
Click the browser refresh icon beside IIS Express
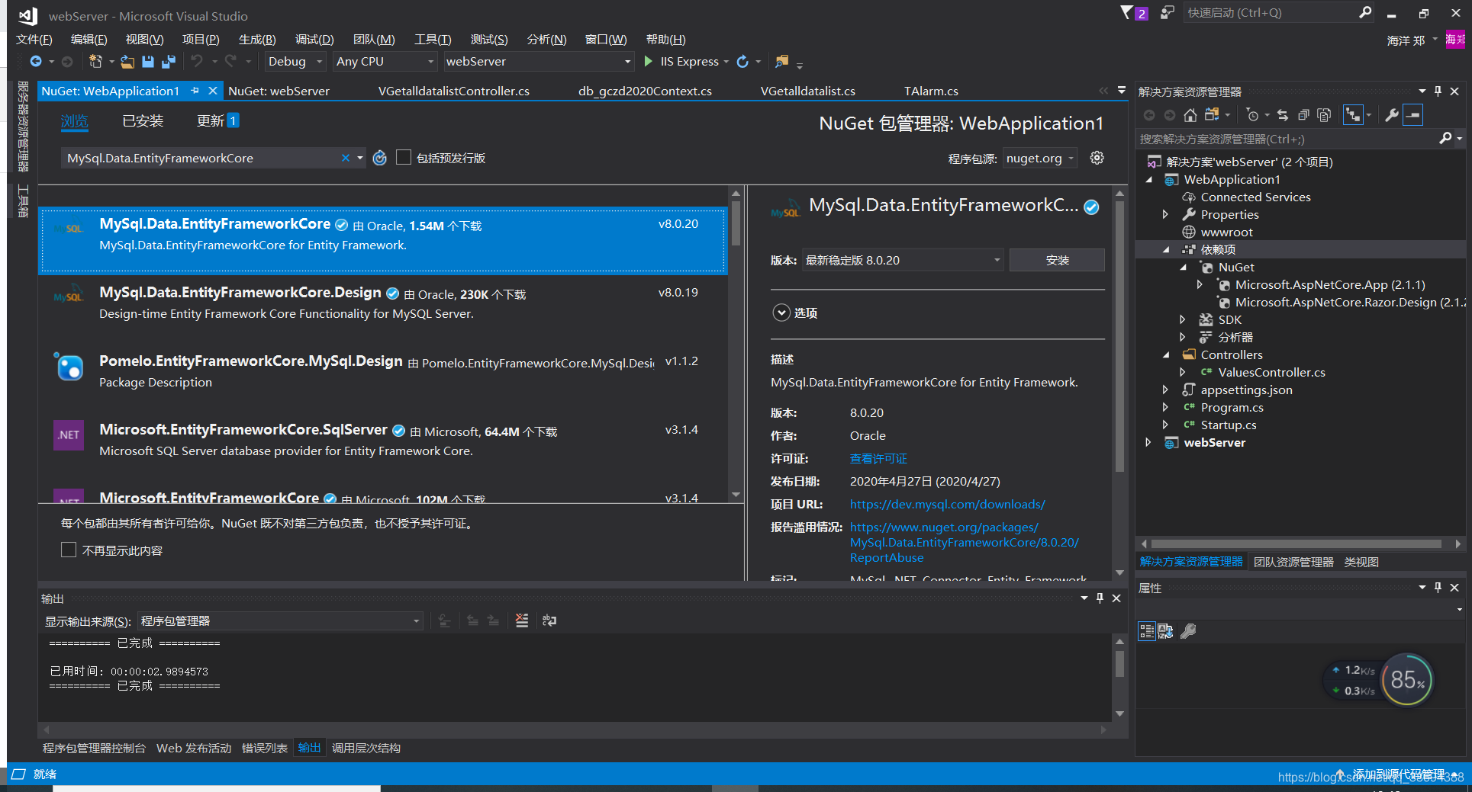tap(742, 62)
